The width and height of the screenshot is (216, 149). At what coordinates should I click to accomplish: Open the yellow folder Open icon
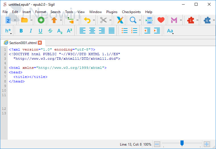[x=24, y=20]
